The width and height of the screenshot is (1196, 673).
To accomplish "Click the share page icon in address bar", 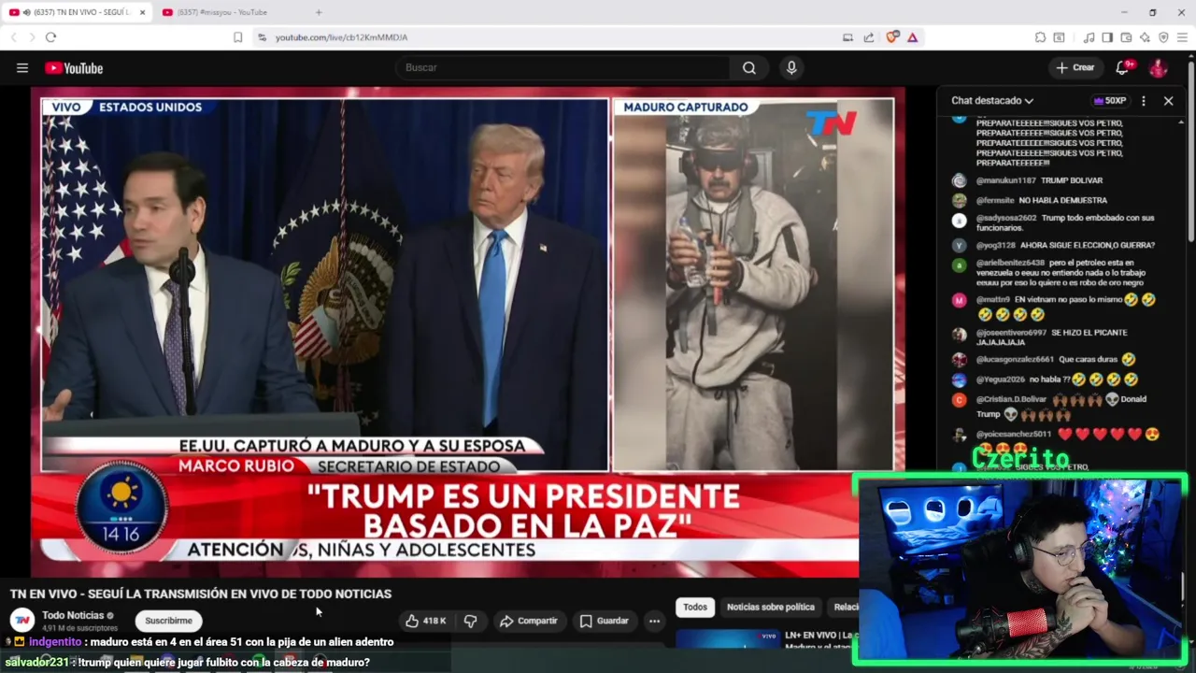I will coord(869,37).
